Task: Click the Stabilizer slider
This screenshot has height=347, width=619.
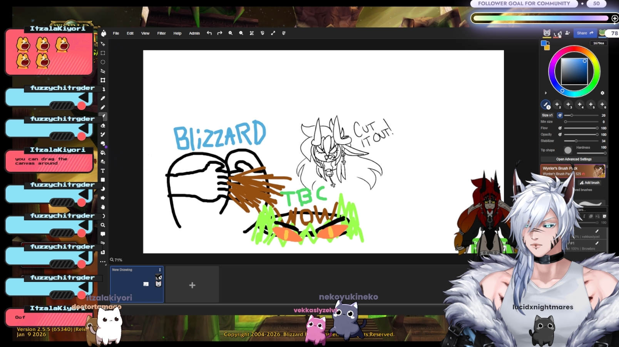Action: pyautogui.click(x=581, y=141)
